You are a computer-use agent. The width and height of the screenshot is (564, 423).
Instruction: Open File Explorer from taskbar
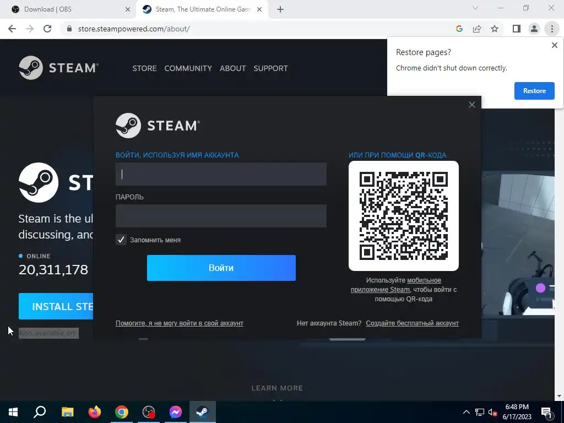pos(67,412)
